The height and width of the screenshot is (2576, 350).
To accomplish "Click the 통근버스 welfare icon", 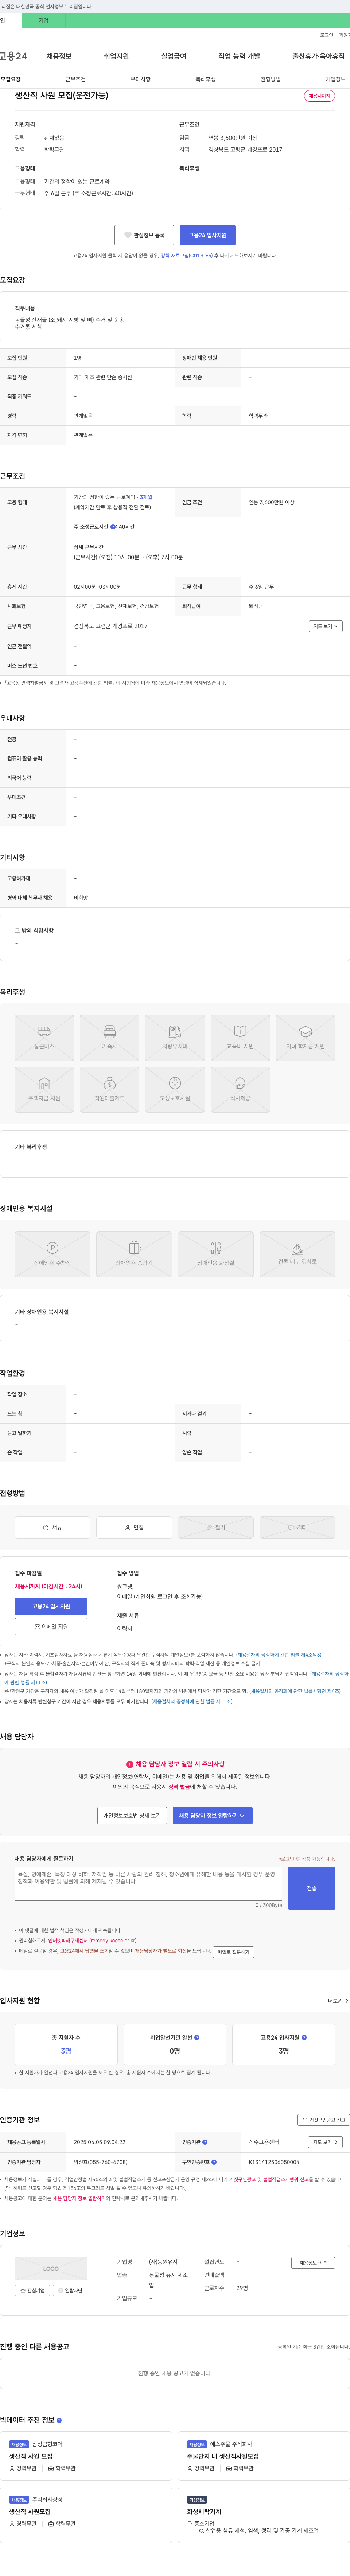I will (44, 1037).
